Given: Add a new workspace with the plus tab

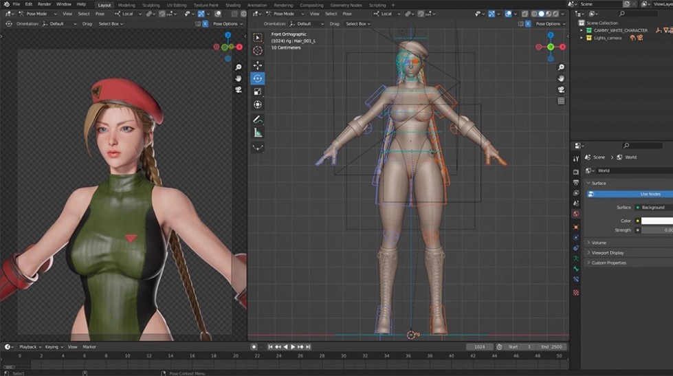Looking at the screenshot, I should [x=394, y=5].
